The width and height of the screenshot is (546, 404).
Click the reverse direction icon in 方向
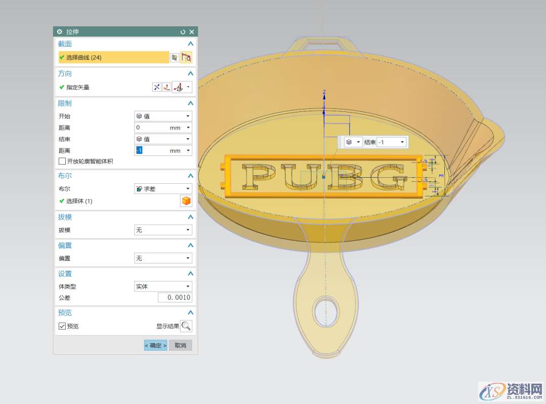157,87
